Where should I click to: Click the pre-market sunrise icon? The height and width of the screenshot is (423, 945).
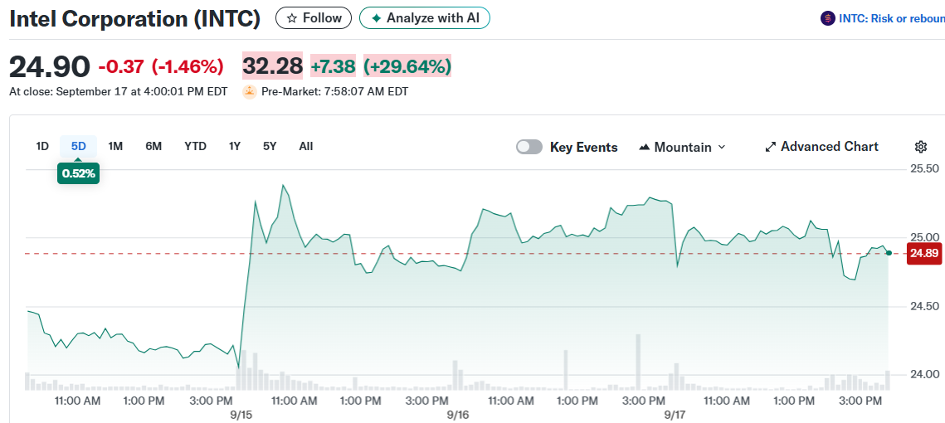(x=250, y=92)
